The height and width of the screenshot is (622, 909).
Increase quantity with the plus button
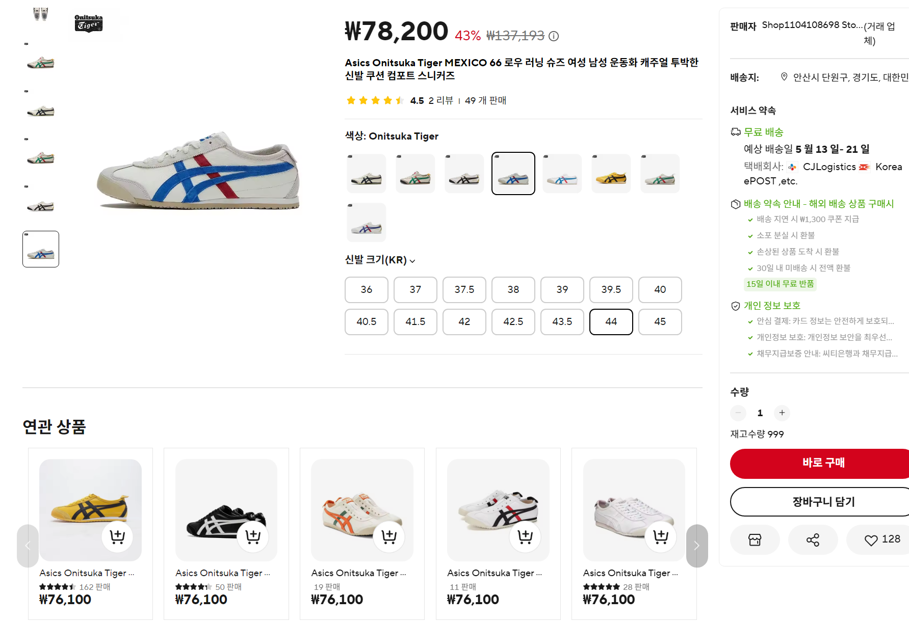click(782, 413)
